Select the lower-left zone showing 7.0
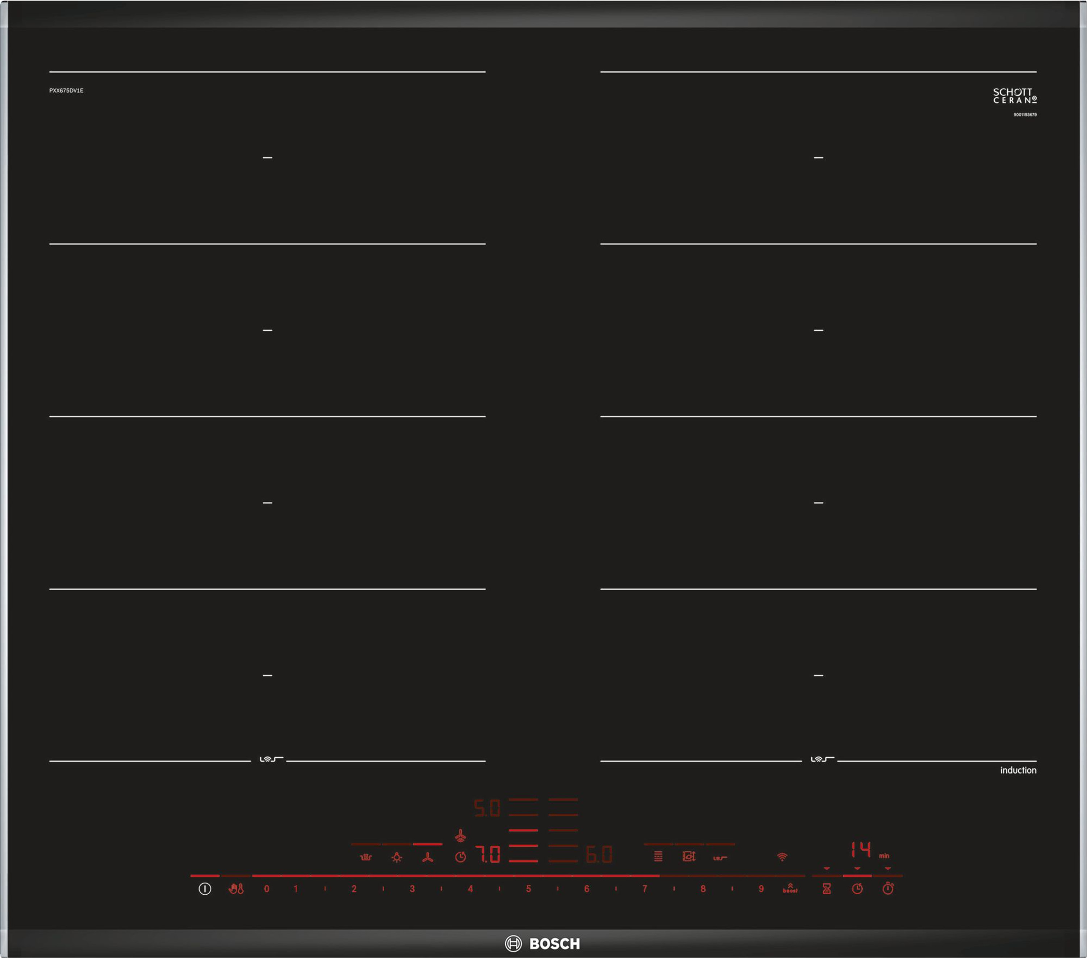Image resolution: width=1087 pixels, height=958 pixels. click(488, 854)
